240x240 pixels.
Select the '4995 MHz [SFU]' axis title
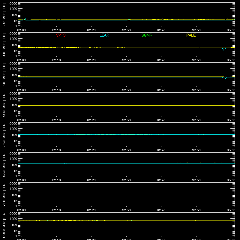coord(4,165)
